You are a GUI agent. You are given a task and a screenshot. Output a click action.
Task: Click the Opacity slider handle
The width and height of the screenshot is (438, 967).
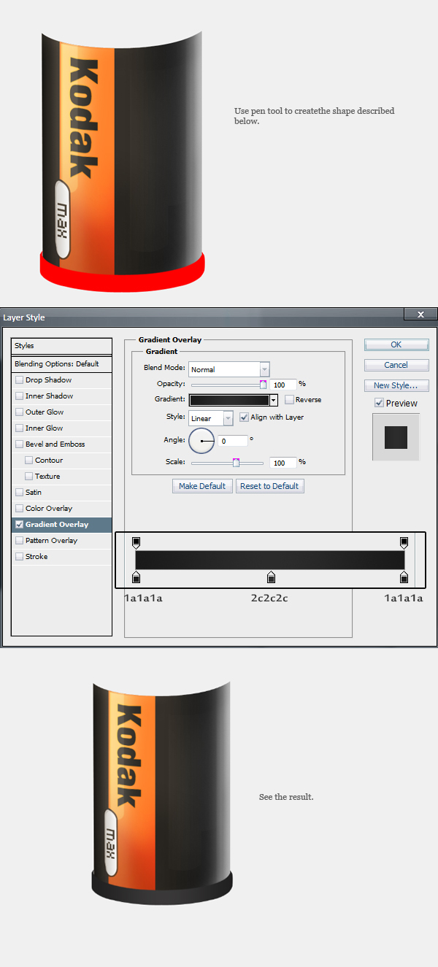tap(263, 385)
